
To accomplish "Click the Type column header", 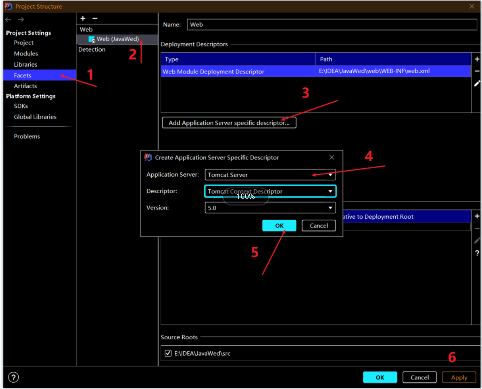I will (x=238, y=59).
